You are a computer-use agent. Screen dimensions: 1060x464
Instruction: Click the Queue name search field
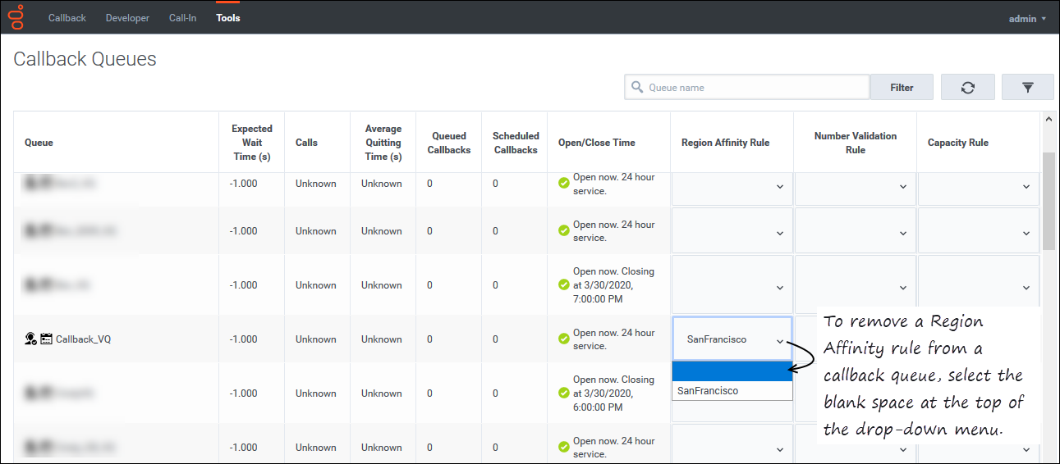(x=755, y=88)
